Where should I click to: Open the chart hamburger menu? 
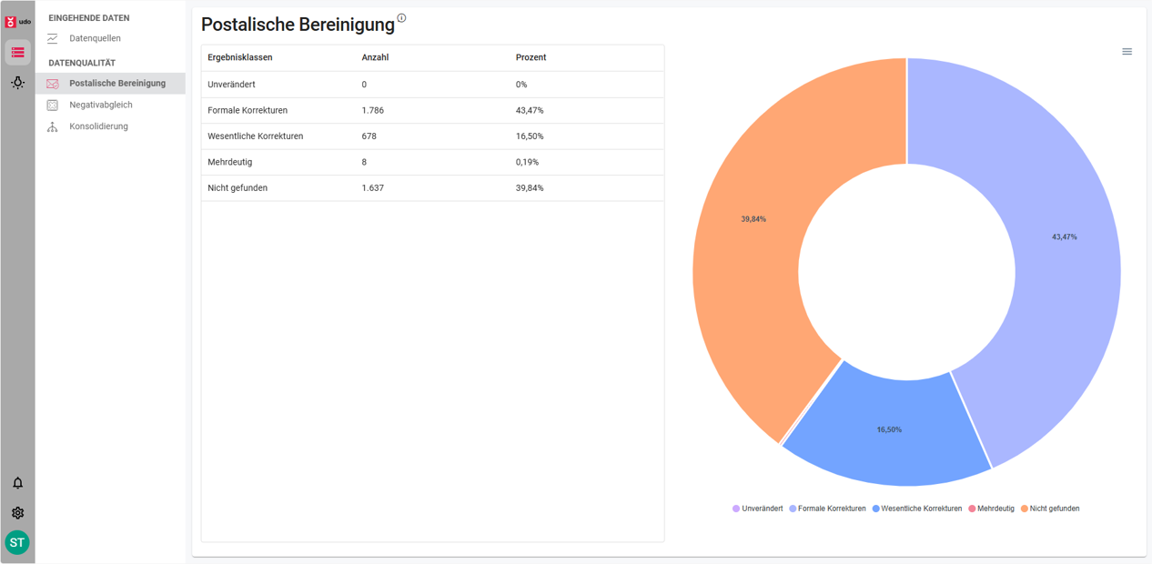(1127, 52)
